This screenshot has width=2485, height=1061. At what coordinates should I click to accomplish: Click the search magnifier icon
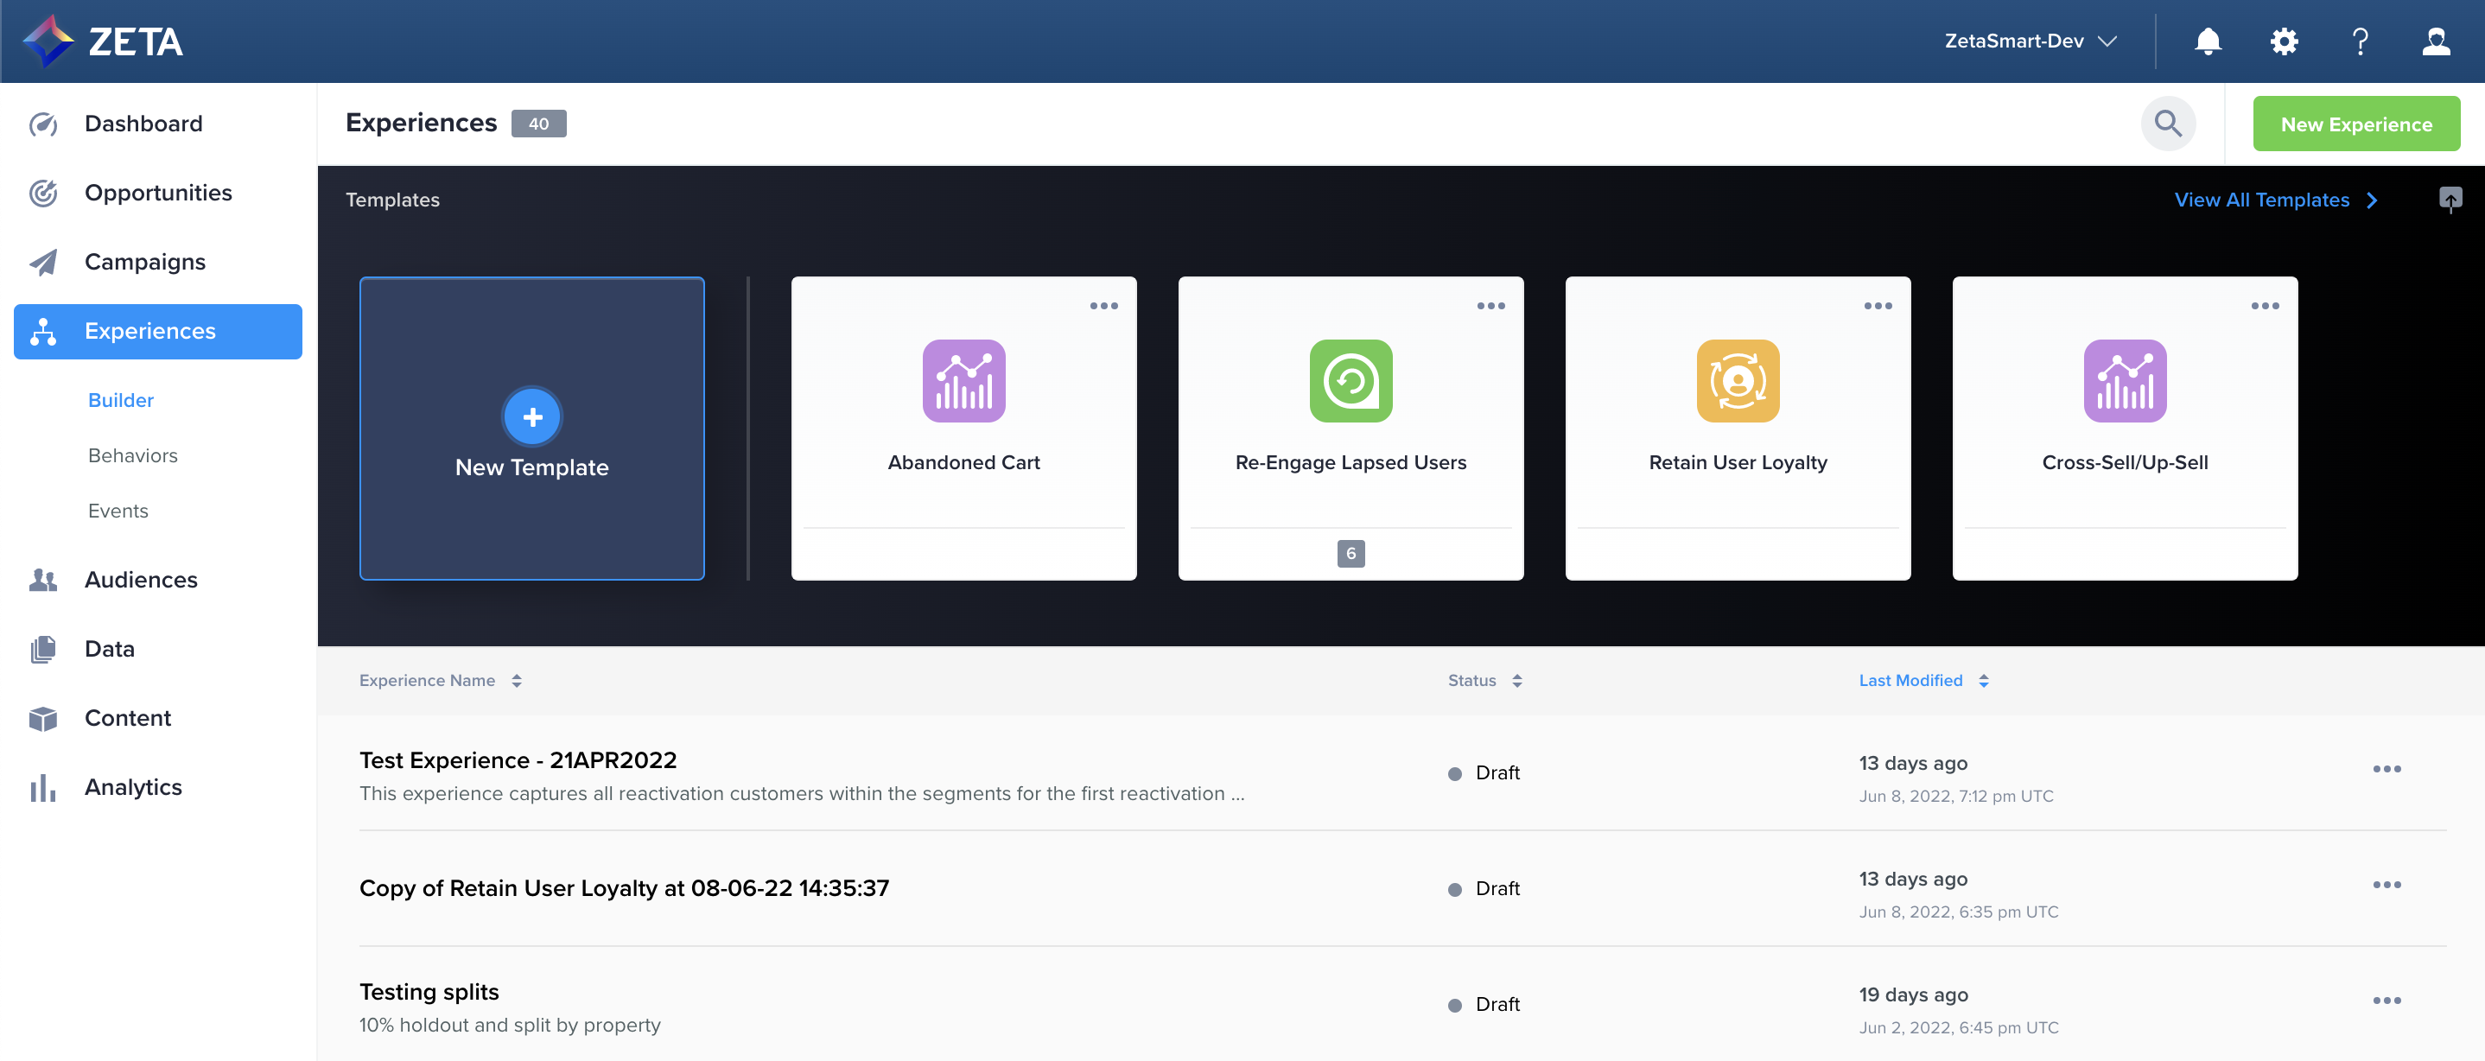click(2168, 124)
